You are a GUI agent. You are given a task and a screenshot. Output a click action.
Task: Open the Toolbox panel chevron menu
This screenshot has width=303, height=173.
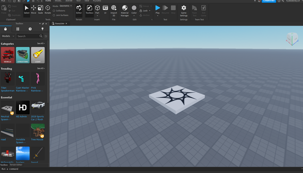[x=40, y=24]
